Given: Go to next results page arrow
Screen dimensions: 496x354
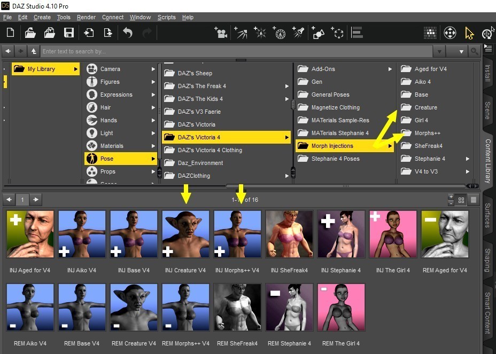Looking at the screenshot, I should [x=36, y=200].
